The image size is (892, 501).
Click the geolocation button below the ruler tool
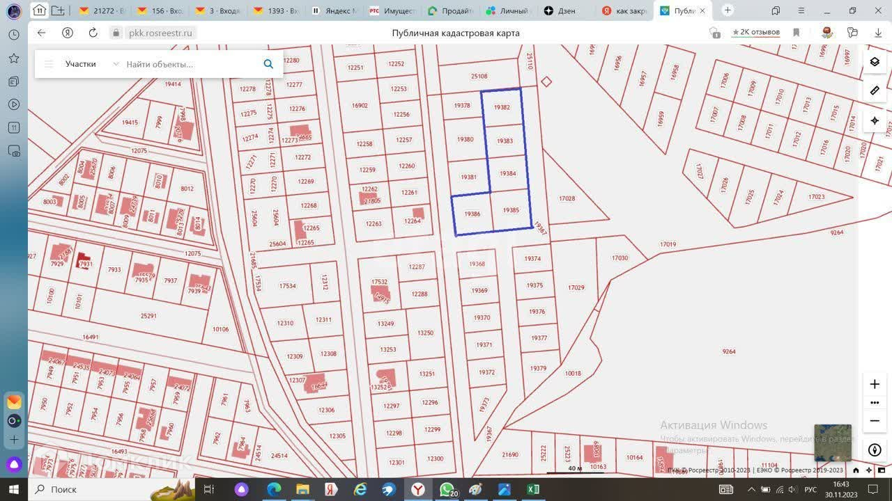coord(875,120)
